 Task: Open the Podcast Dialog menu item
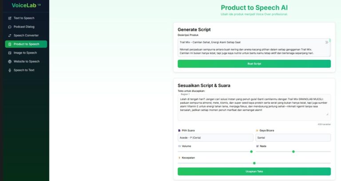24,27
